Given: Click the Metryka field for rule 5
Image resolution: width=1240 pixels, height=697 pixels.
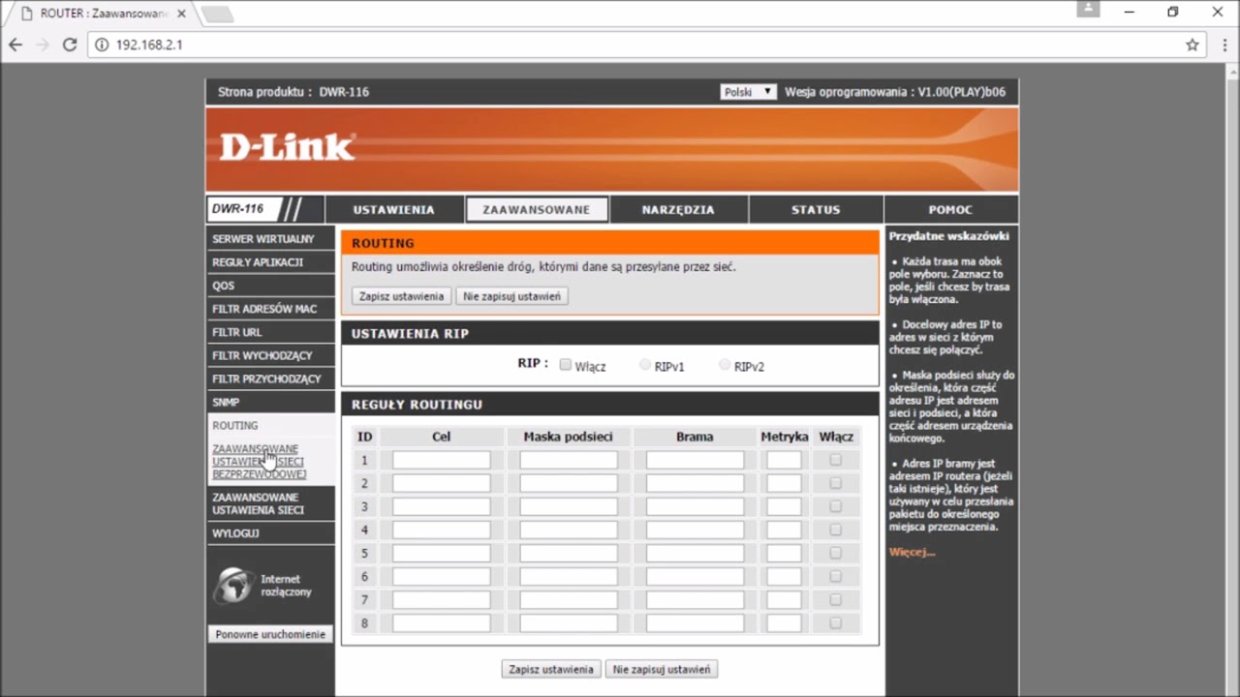Looking at the screenshot, I should coord(785,553).
